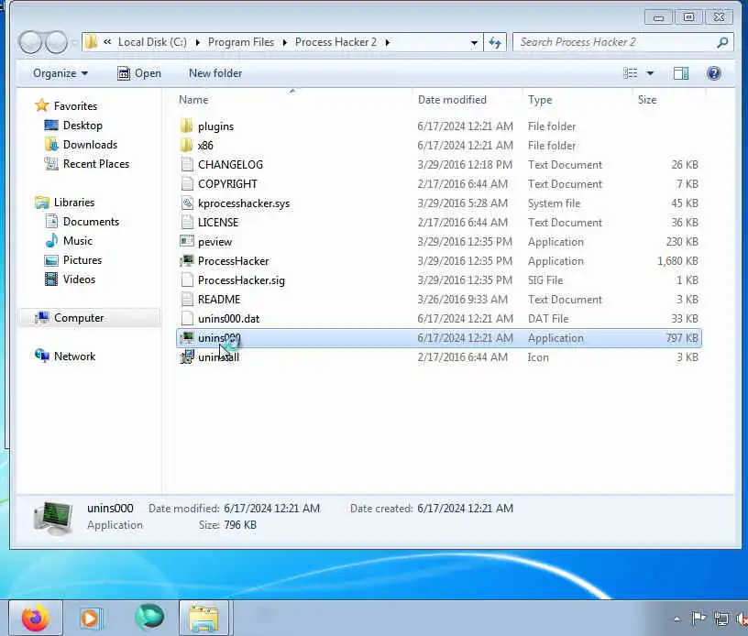Select the peview application icon
Screen dimensions: 748x636
point(187,242)
